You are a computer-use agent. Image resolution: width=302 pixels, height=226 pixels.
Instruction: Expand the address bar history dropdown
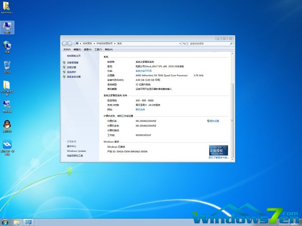[x=180, y=43]
